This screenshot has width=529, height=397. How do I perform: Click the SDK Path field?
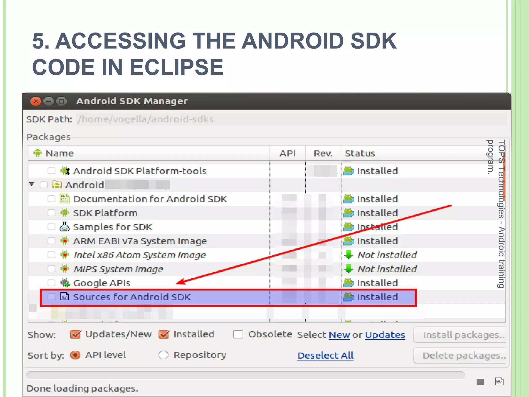coord(292,119)
